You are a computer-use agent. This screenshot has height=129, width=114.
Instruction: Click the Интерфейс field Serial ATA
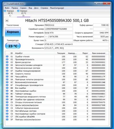58,33
